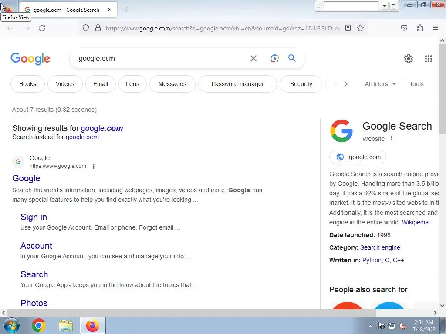Image resolution: width=446 pixels, height=334 pixels.
Task: Select the Email filter chip
Action: [101, 84]
